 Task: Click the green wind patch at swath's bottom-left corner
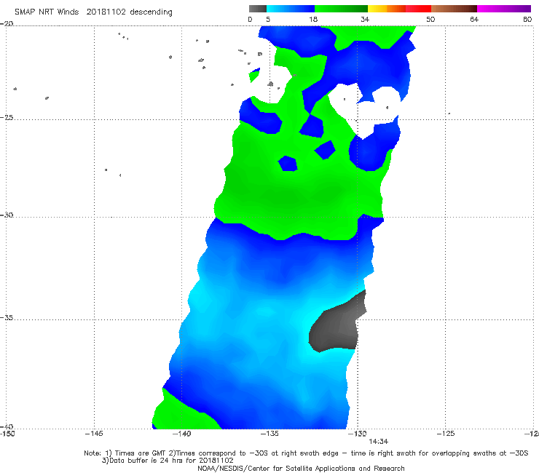coord(182,414)
